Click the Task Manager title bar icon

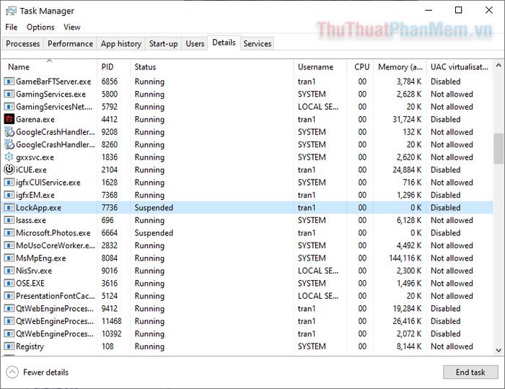tap(11, 11)
